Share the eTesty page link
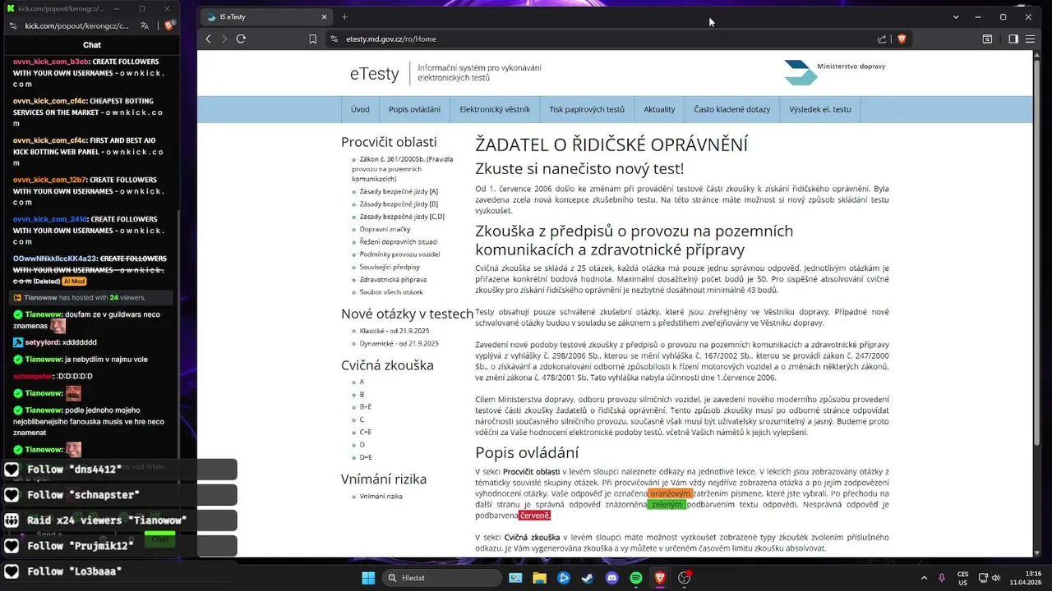 tap(882, 39)
